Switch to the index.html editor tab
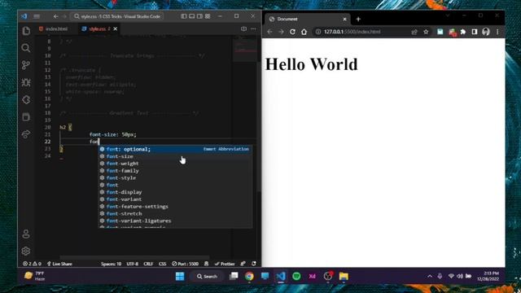521x293 pixels. pos(54,29)
